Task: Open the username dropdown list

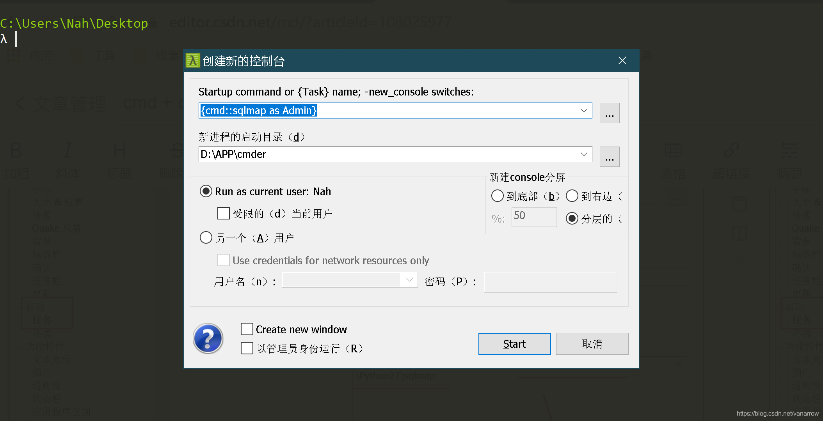Action: pyautogui.click(x=409, y=280)
